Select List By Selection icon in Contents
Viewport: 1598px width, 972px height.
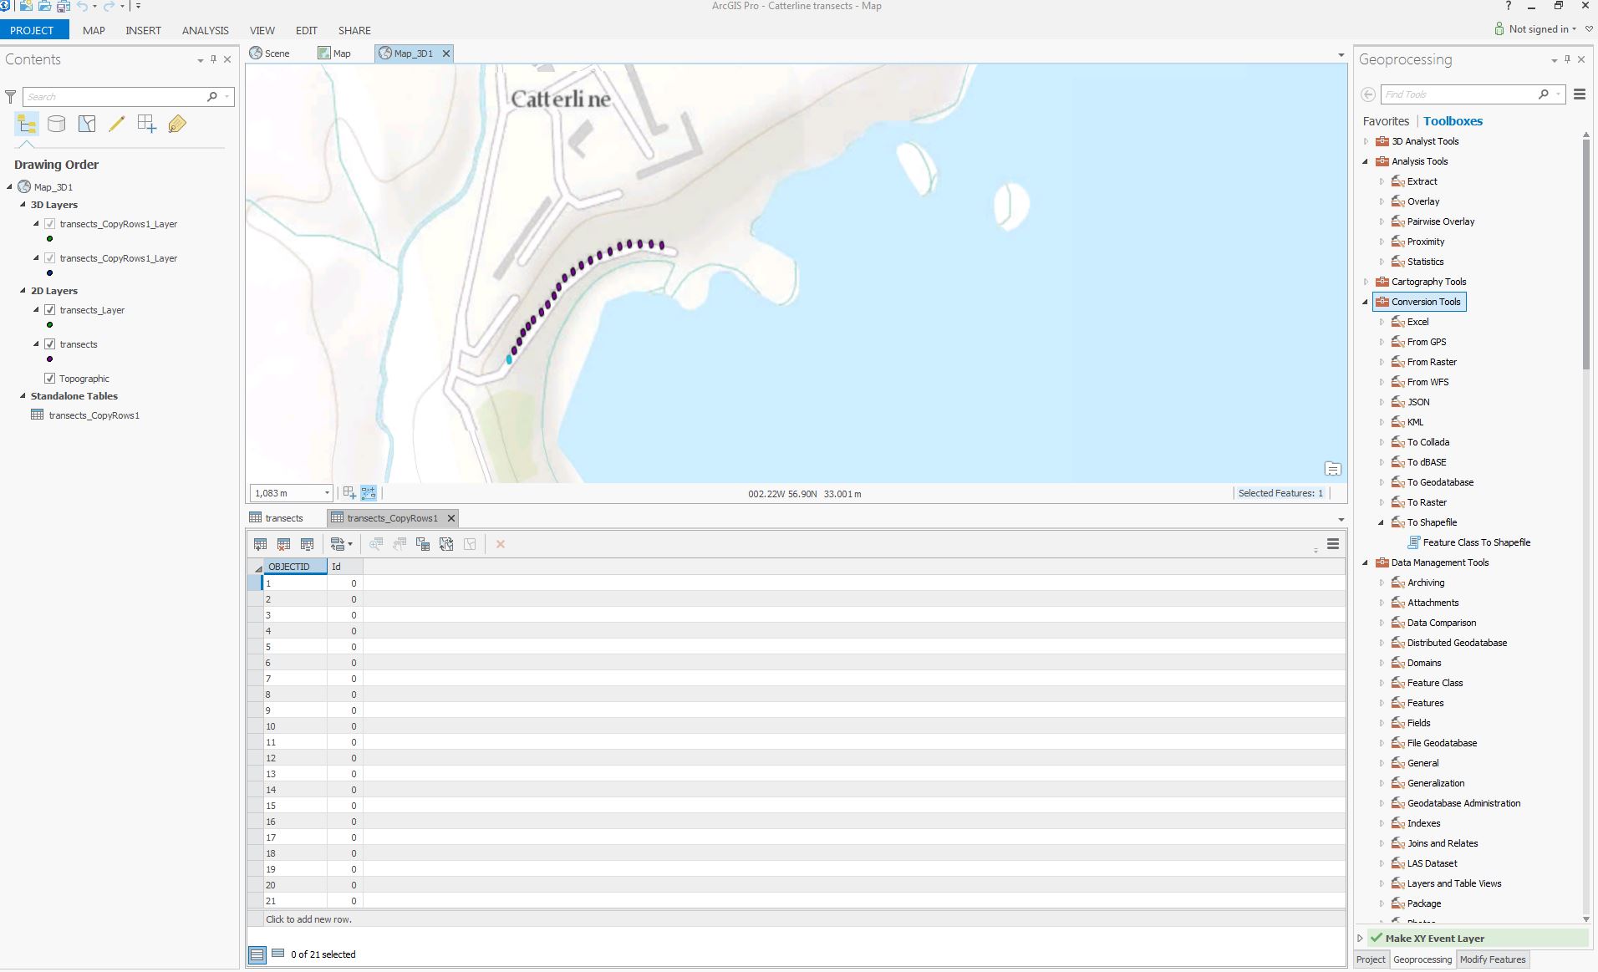(86, 124)
